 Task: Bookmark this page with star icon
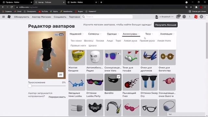(x=191, y=7)
